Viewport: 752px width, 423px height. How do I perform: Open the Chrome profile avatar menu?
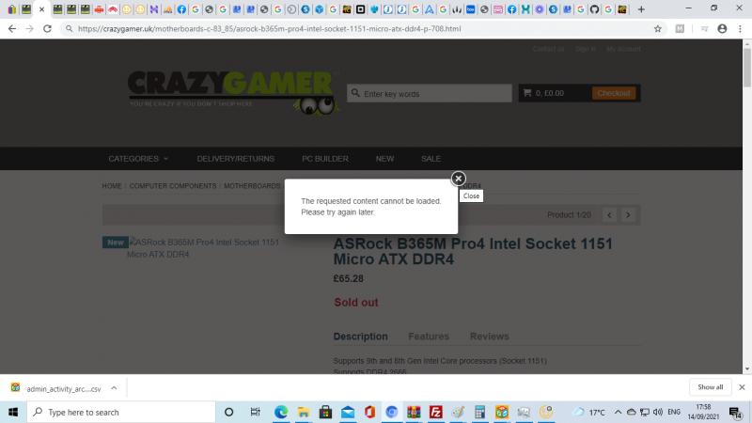[x=722, y=29]
